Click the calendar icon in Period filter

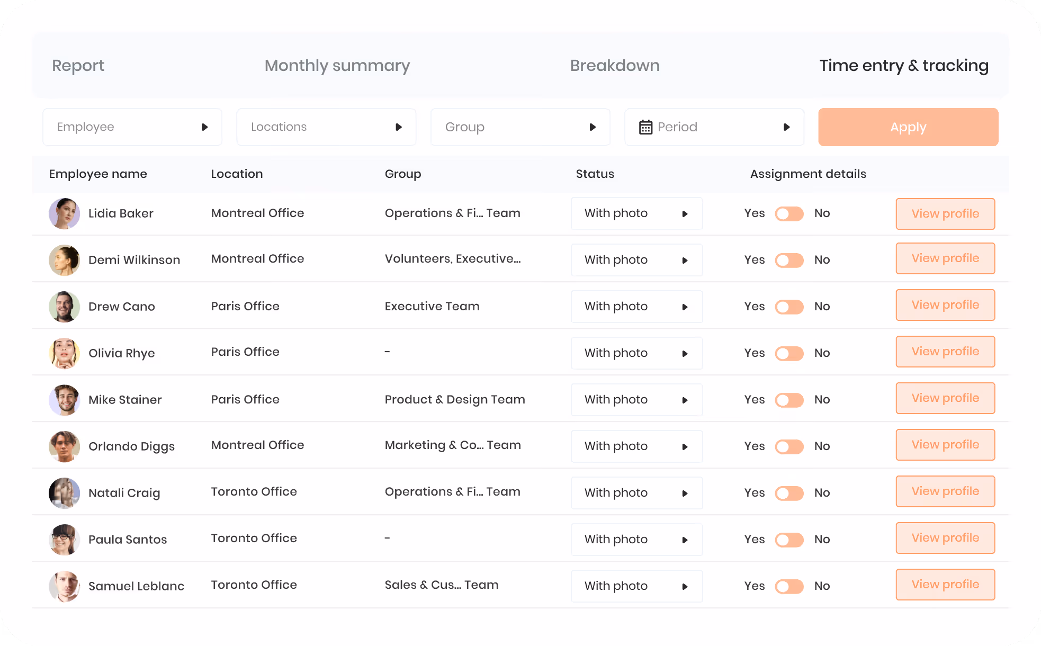tap(645, 127)
